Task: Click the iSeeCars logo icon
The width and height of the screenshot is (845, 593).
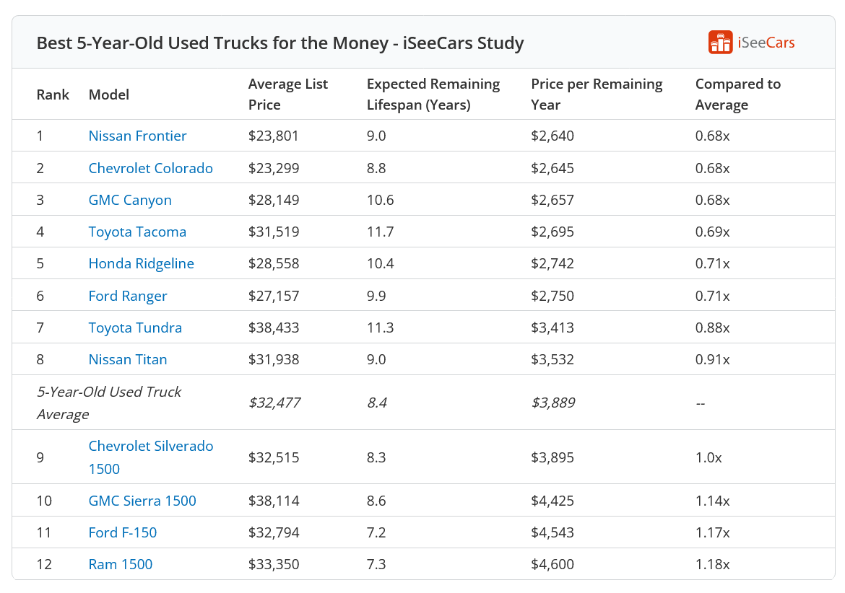Action: point(720,43)
